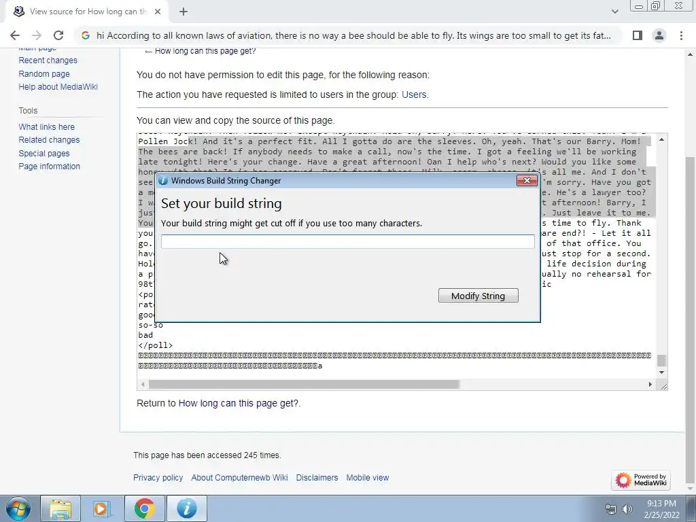696x522 pixels.
Task: Expand the tab search chevron
Action: click(x=614, y=12)
